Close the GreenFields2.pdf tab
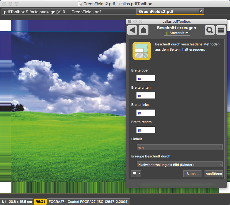Screen dimensions: 230x205 [x=201, y=11]
